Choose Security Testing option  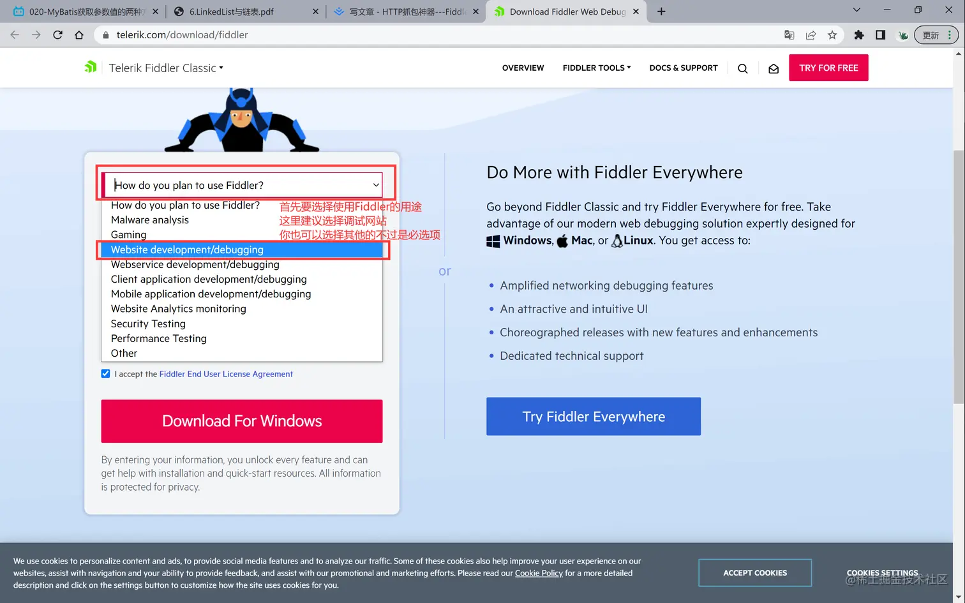pos(242,324)
